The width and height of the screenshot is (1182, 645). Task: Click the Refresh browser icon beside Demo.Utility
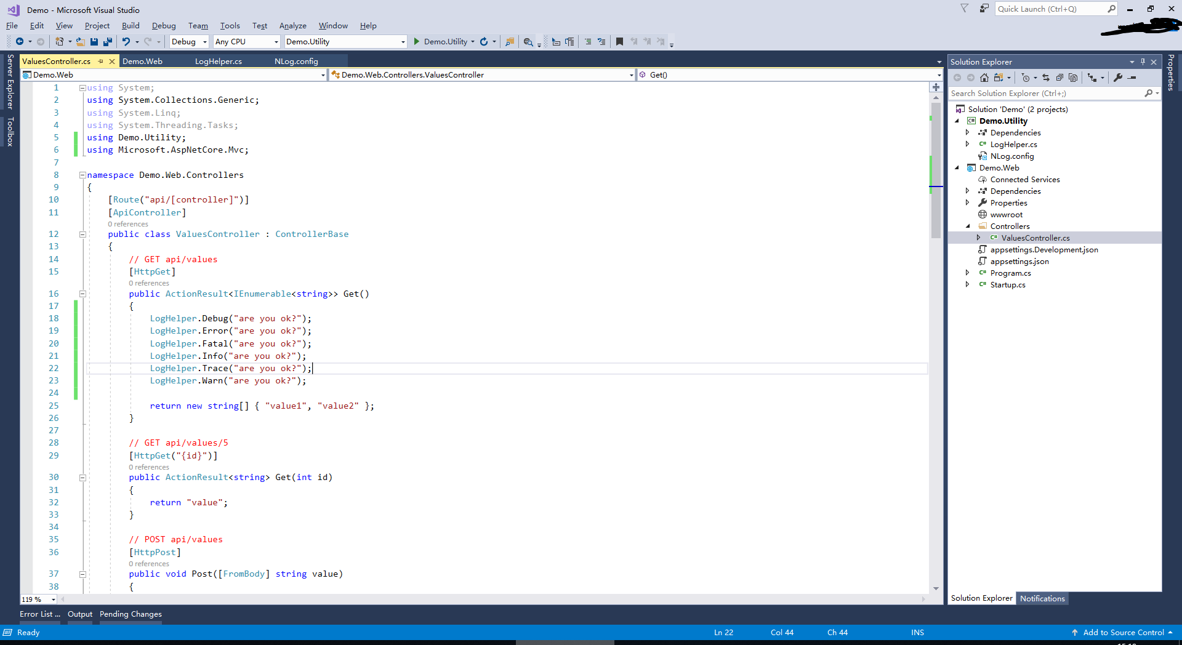tap(484, 41)
